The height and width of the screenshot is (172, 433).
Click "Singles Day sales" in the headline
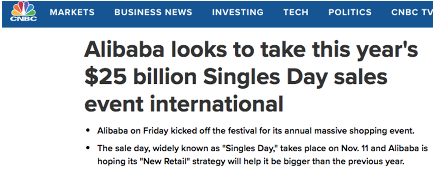295,77
